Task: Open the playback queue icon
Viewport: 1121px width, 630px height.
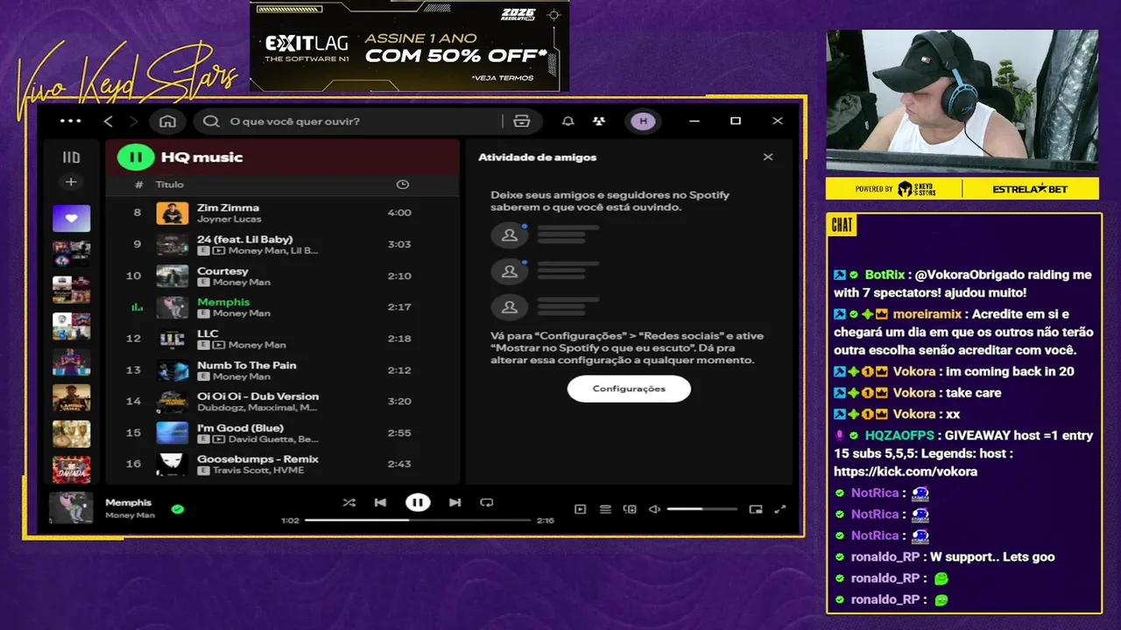Action: [605, 509]
